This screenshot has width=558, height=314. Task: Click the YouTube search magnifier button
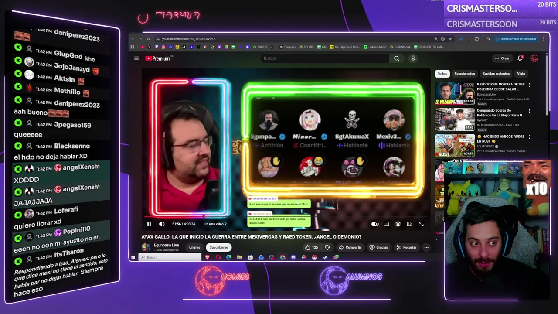[396, 58]
